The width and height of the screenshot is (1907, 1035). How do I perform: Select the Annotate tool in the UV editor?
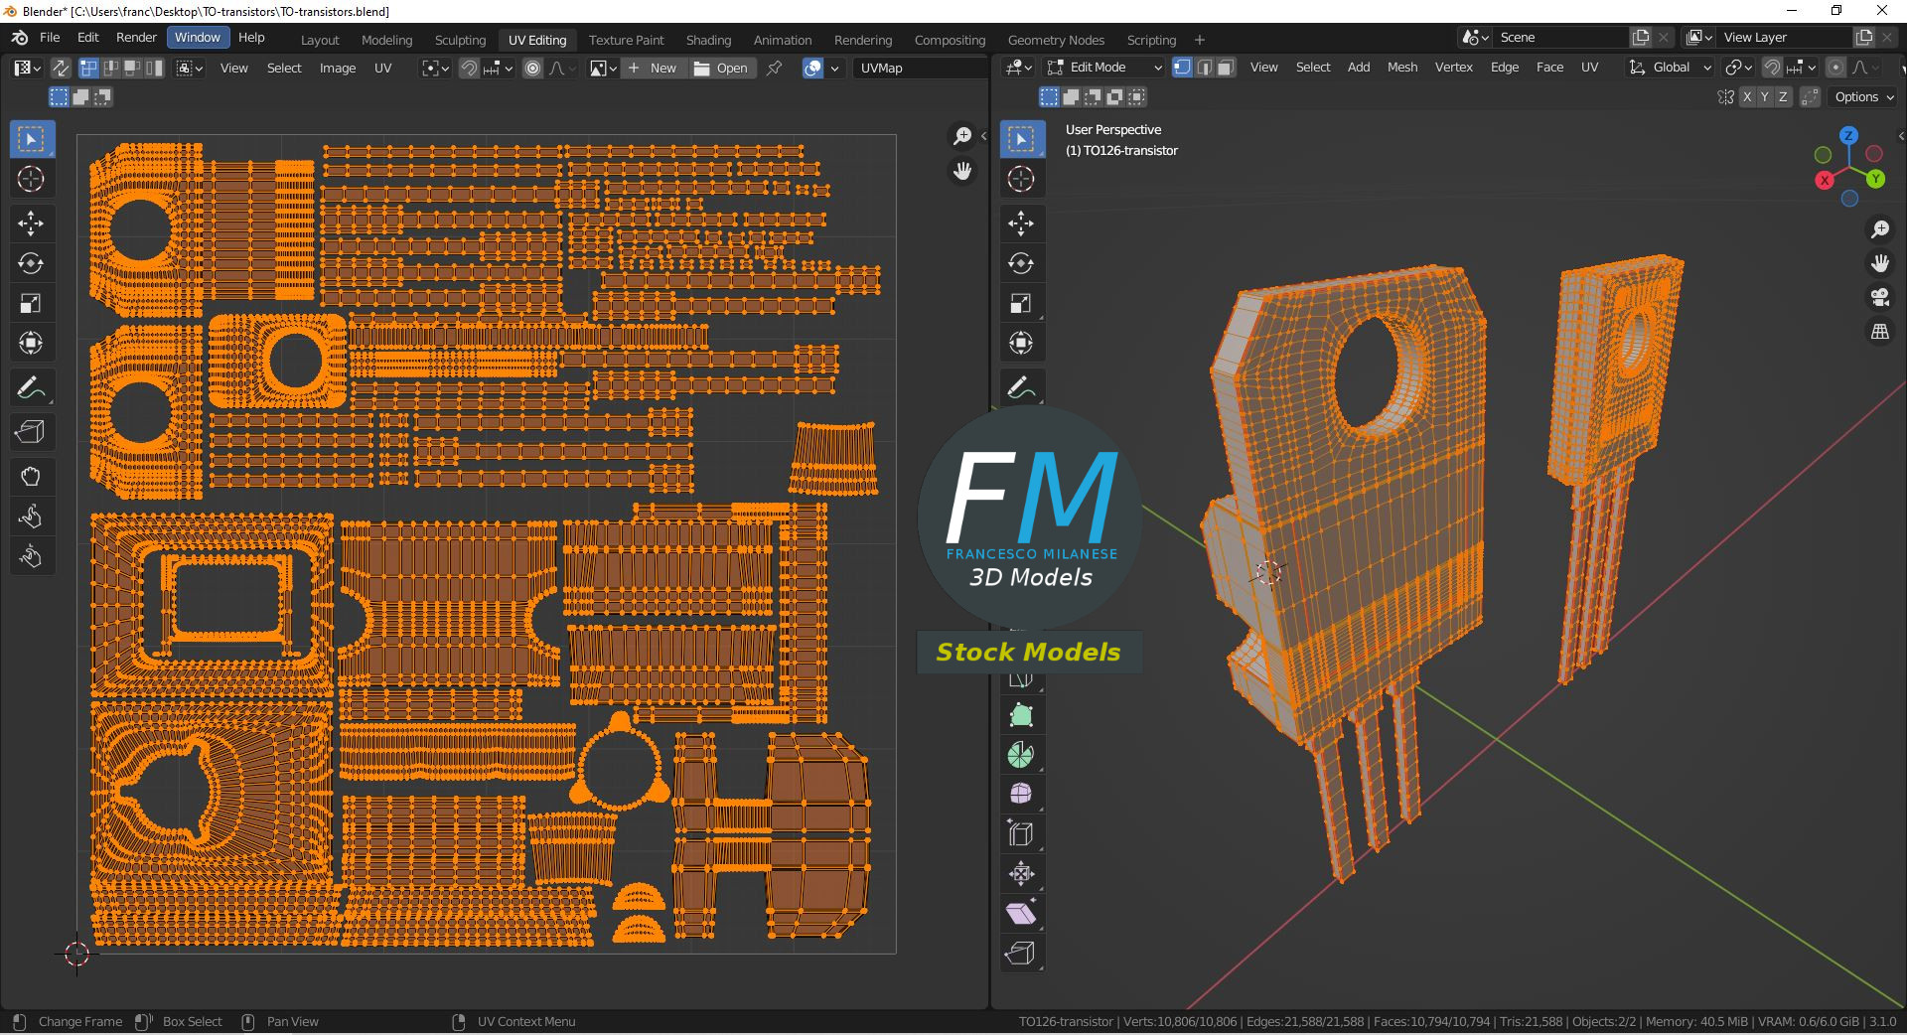(x=30, y=387)
